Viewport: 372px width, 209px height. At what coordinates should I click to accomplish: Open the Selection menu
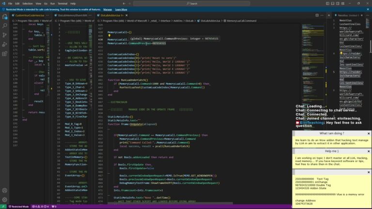click(28, 3)
